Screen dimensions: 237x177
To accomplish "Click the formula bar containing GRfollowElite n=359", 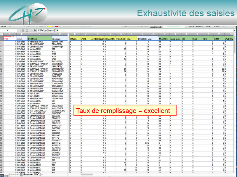I will [x=135, y=30].
